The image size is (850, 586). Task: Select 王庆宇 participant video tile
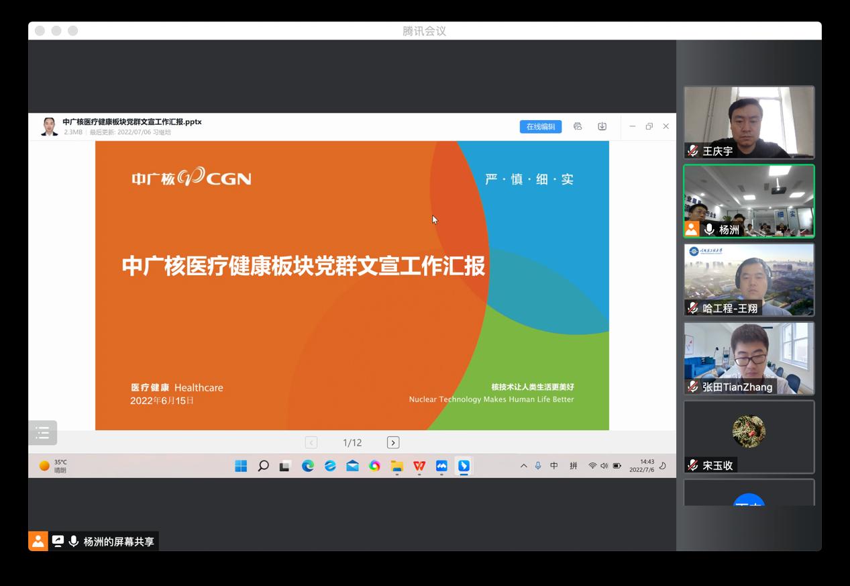click(749, 122)
